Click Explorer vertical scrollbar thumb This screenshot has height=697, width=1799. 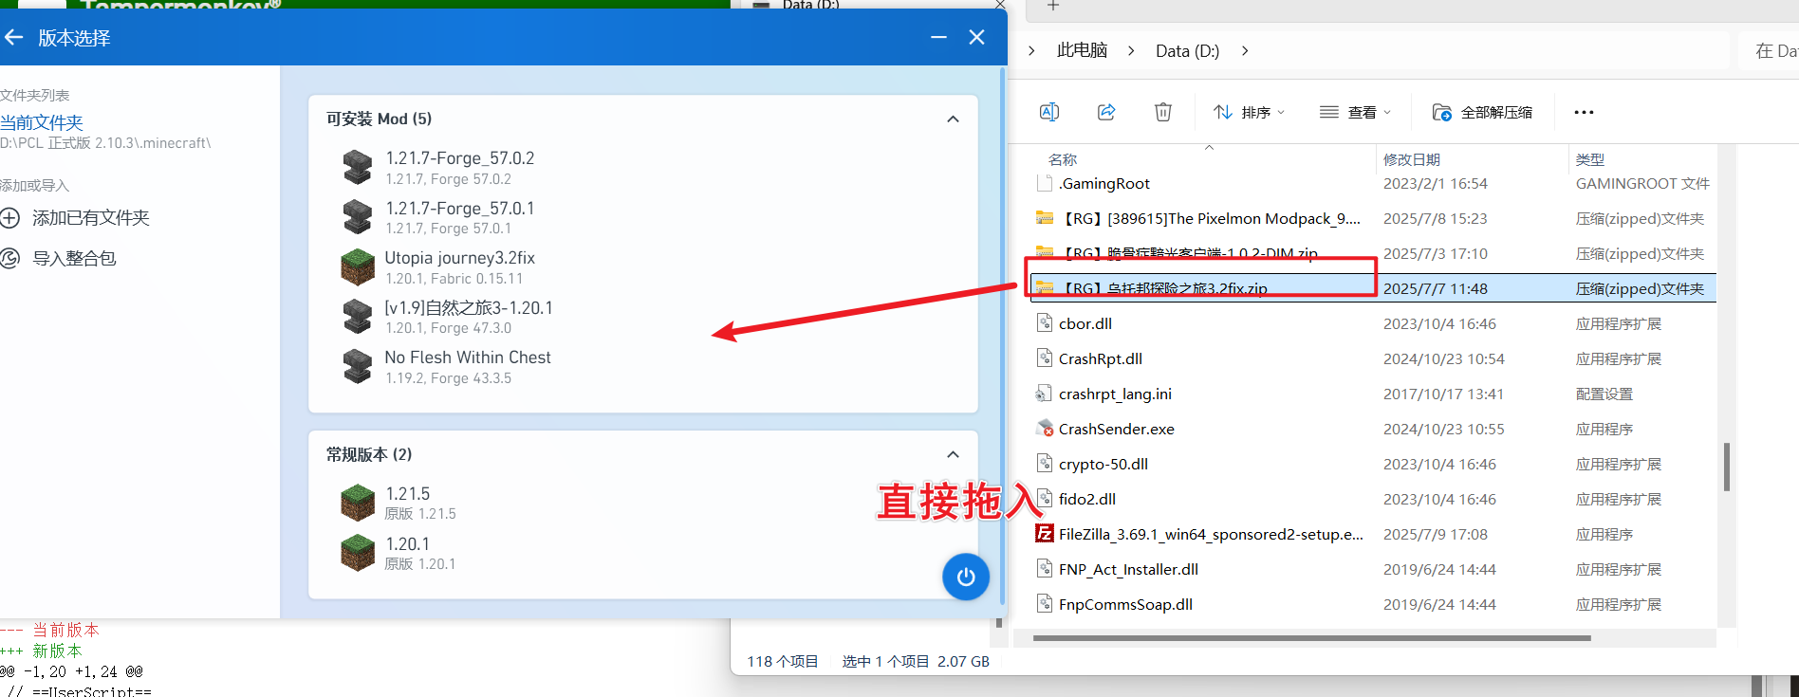[1726, 467]
